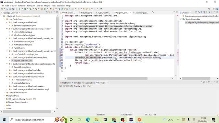Expand JRE System Library node
Viewport: 219px width, 123px height.
point(4,99)
